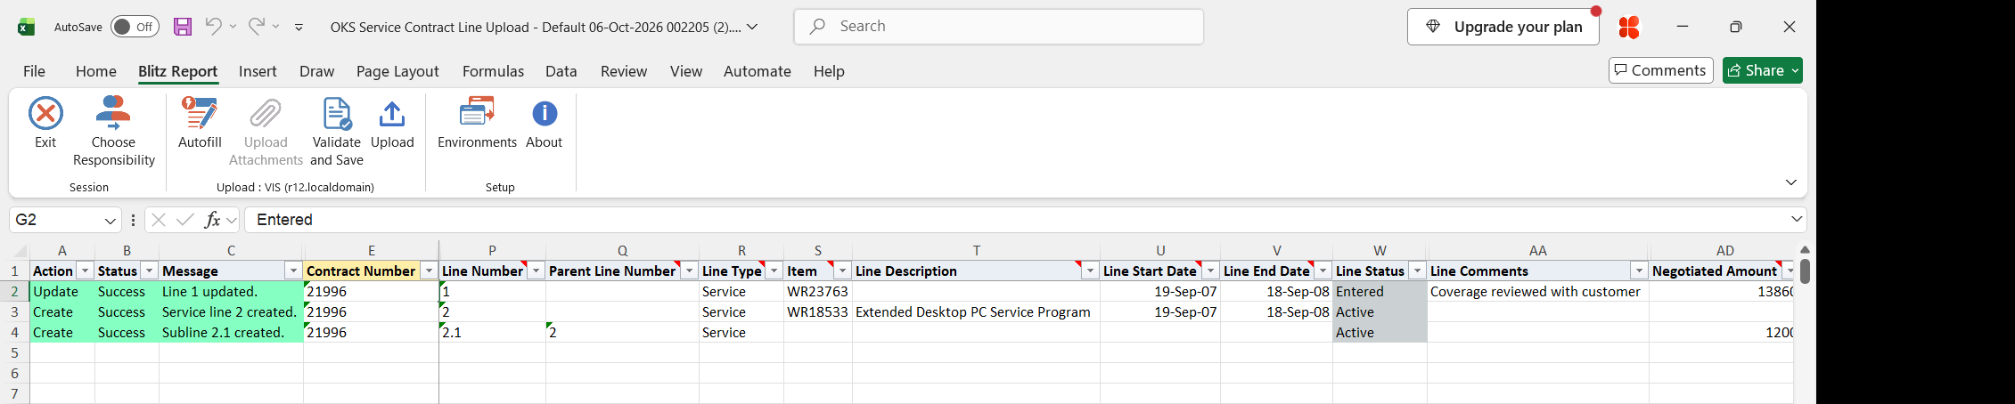This screenshot has height=404, width=2015.
Task: Open Environments setup
Action: (x=477, y=123)
